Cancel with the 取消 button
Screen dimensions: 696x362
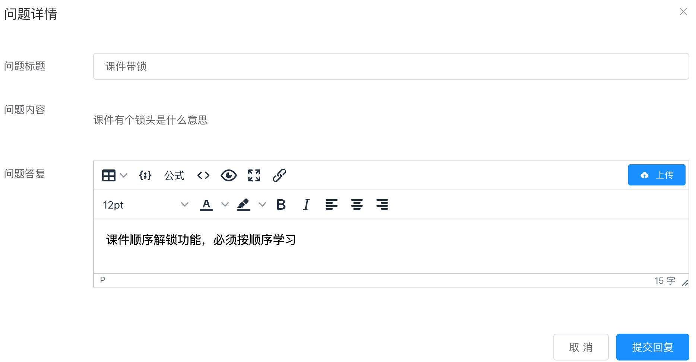(x=581, y=347)
